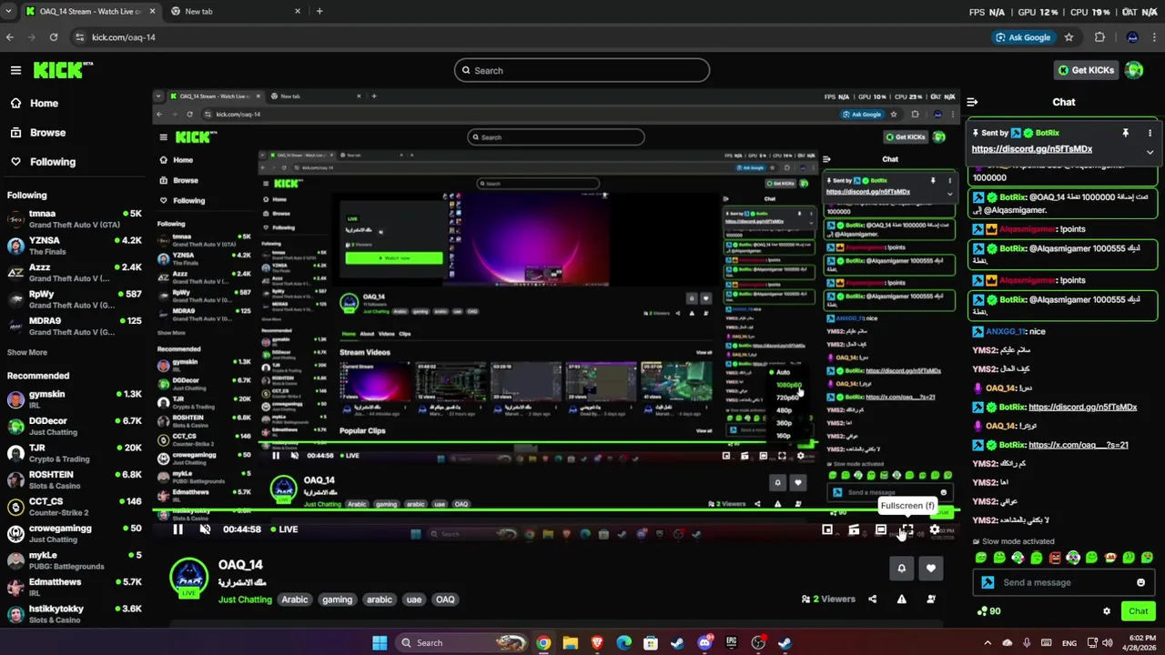Screen dimensions: 1165x655
Task: Show hidden system tray icons chevron
Action: pos(988,643)
